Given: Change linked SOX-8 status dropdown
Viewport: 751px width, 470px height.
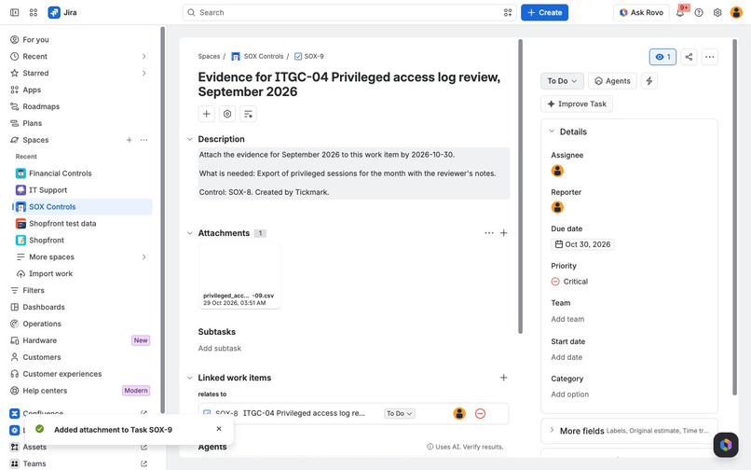Looking at the screenshot, I should (400, 413).
